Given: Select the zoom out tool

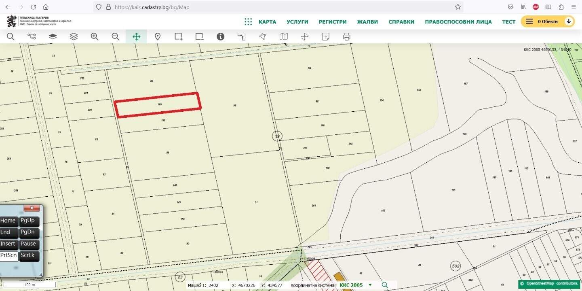Looking at the screenshot, I should 116,36.
